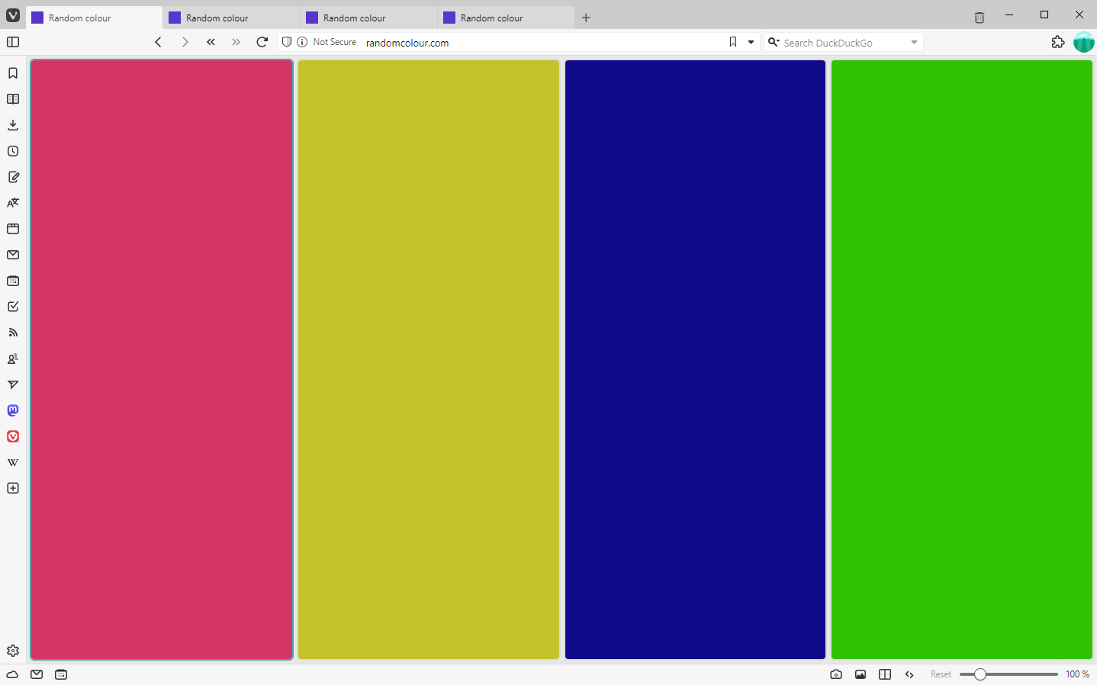Open the Tasks panel
Screen dimensions: 1097x685
[13, 307]
